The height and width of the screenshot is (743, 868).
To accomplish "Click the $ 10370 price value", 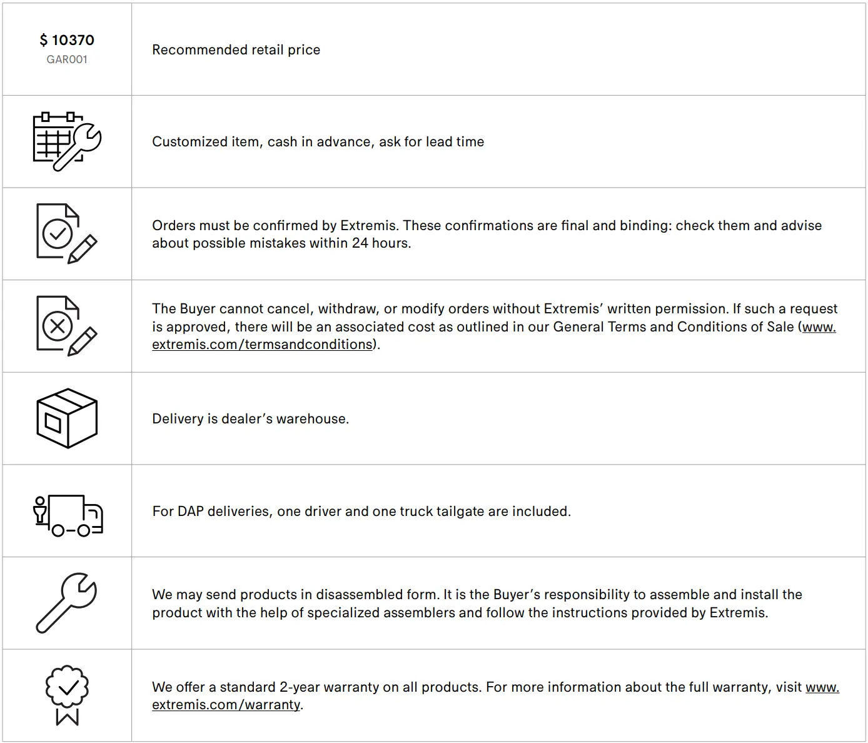I will 67,40.
